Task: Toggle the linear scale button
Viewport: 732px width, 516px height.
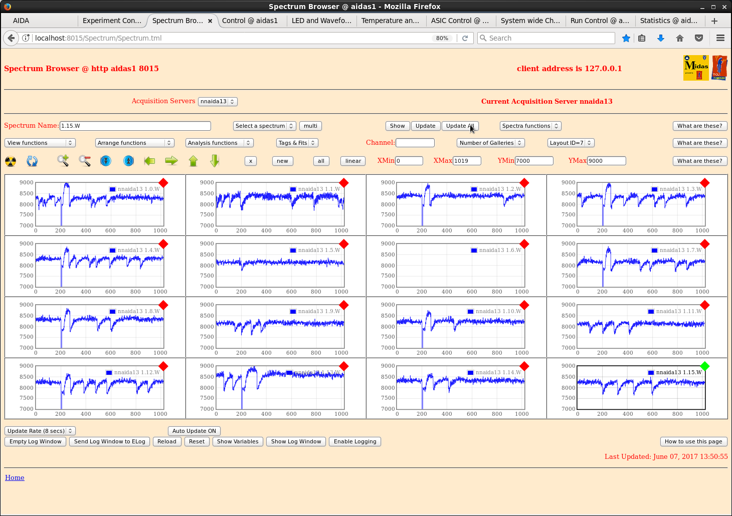Action: tap(353, 161)
